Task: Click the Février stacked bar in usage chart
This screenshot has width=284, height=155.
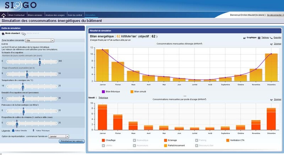Action: 118,122
